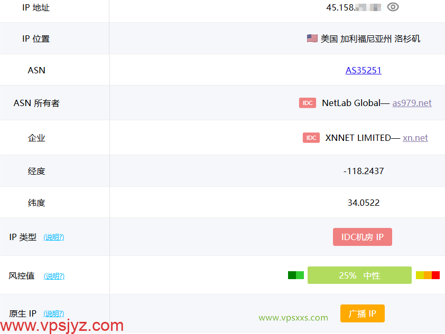Reveal the hidden IP address with eye icon
The width and height of the screenshot is (445, 334).
[393, 7]
